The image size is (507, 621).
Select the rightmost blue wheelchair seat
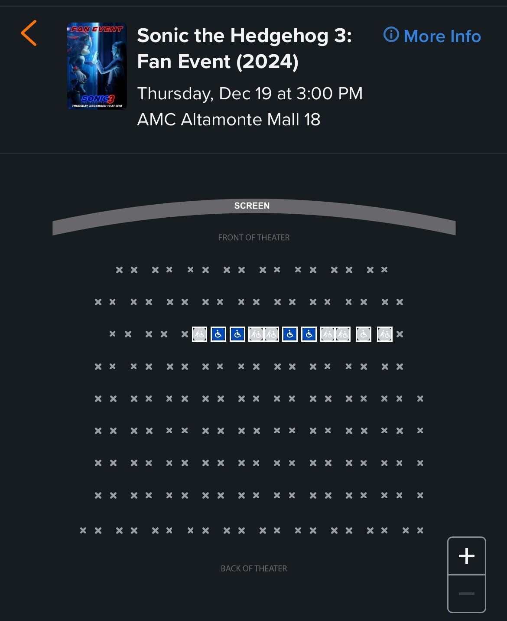tap(309, 334)
